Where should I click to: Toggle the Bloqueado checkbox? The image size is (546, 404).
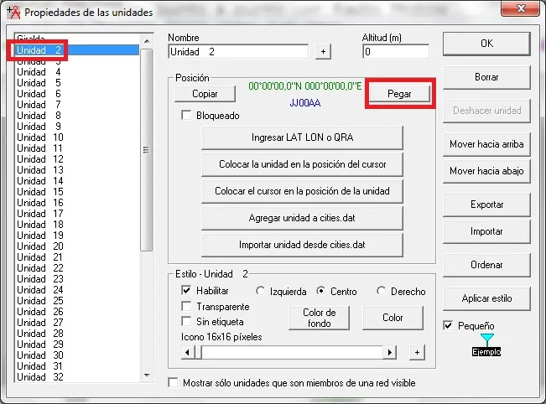[x=186, y=115]
